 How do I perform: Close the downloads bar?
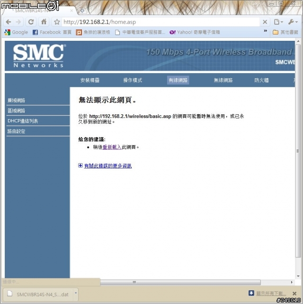click(294, 294)
